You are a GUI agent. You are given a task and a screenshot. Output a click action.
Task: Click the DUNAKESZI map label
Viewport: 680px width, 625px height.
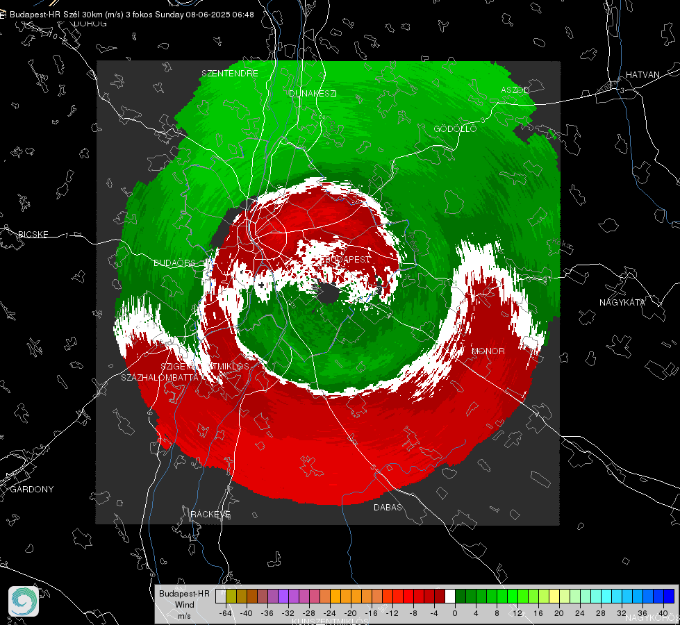pyautogui.click(x=313, y=93)
